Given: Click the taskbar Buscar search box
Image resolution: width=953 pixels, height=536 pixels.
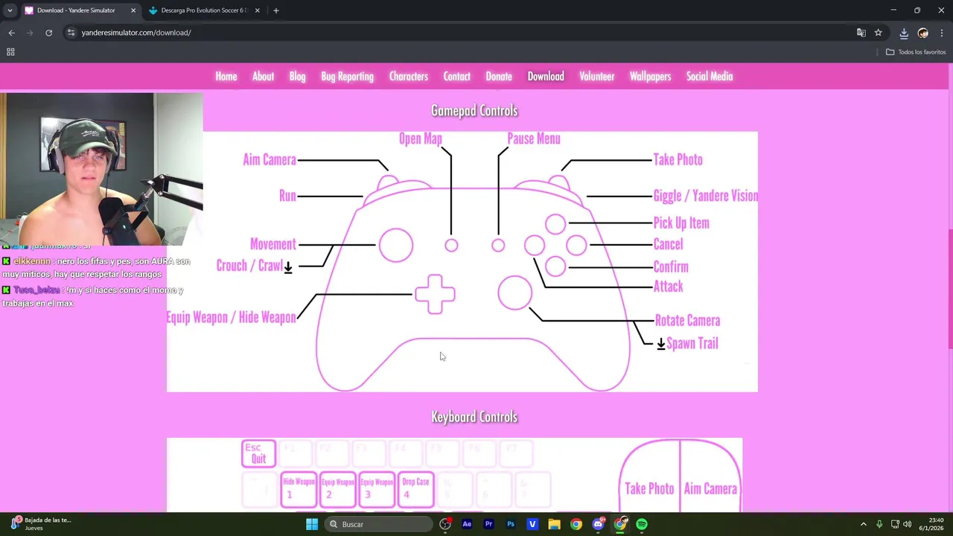Looking at the screenshot, I should 380,524.
